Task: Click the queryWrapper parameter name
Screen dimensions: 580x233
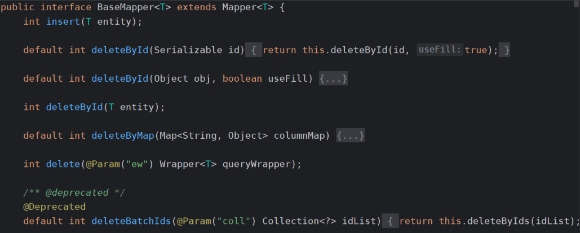Action: tap(256, 164)
